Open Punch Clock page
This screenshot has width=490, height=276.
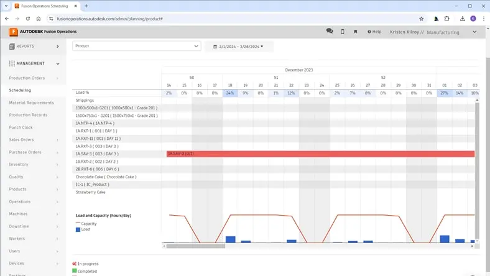tap(21, 127)
